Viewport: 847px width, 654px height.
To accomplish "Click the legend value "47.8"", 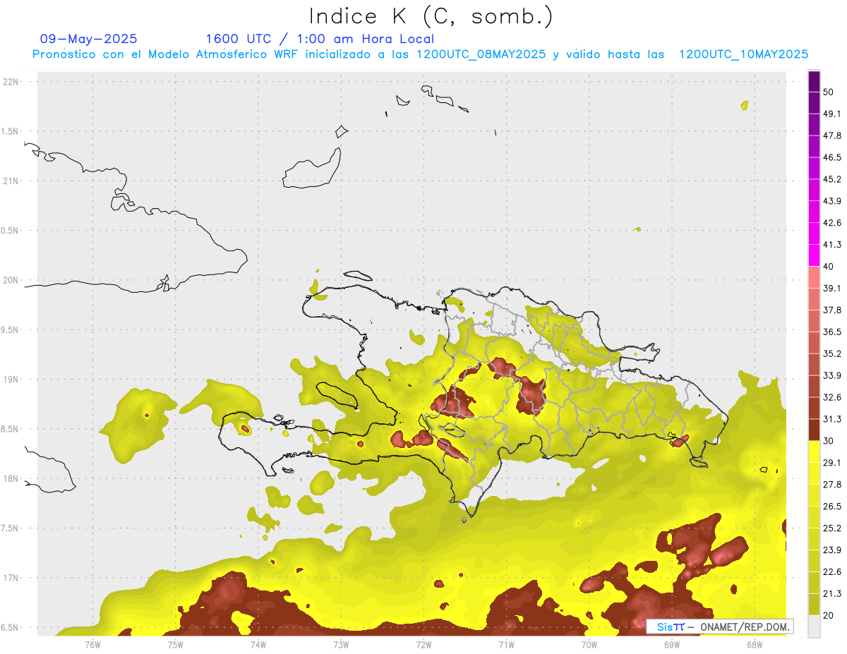I will click(x=833, y=135).
